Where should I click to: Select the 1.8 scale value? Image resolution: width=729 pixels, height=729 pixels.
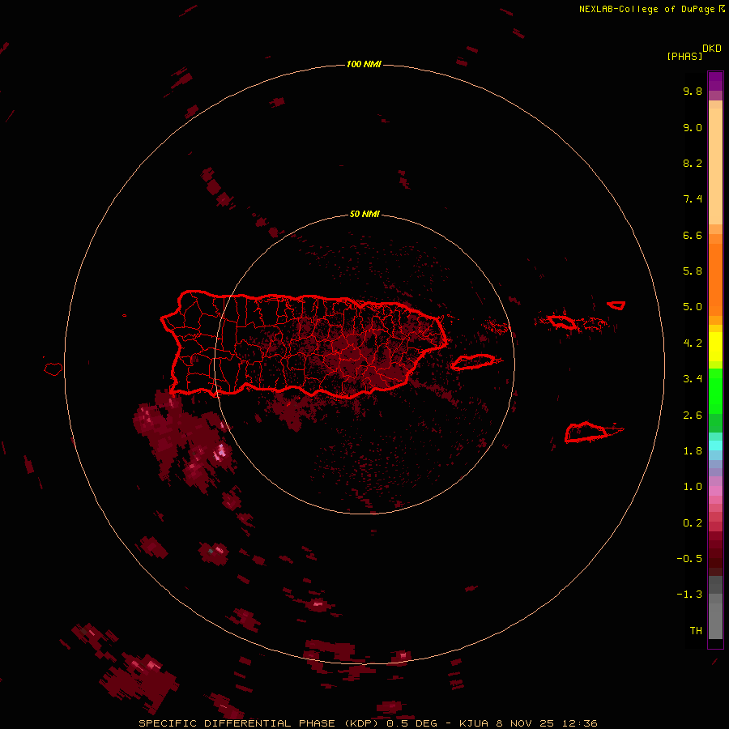[693, 451]
